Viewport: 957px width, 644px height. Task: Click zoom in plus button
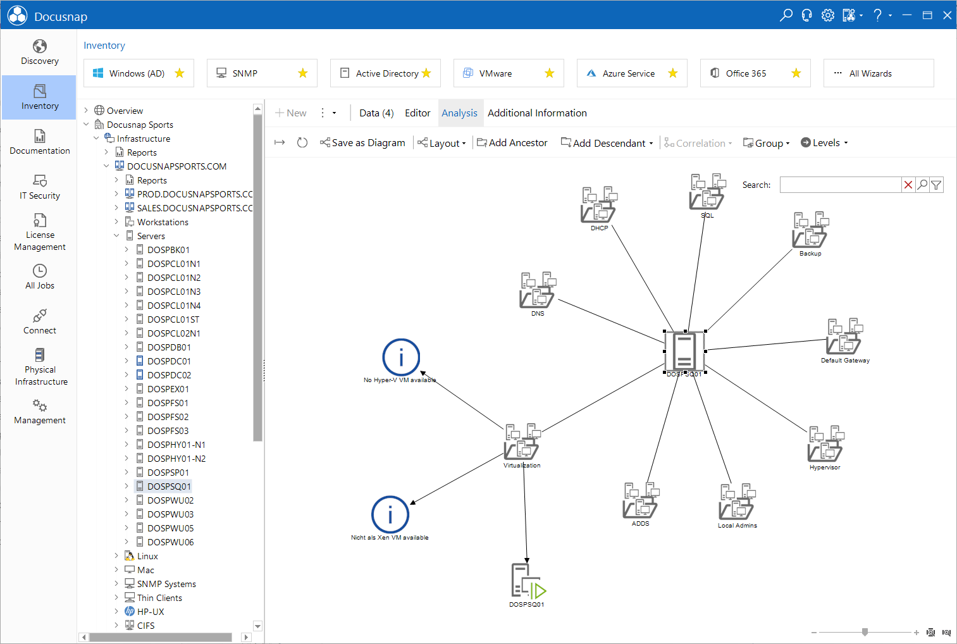coord(916,633)
